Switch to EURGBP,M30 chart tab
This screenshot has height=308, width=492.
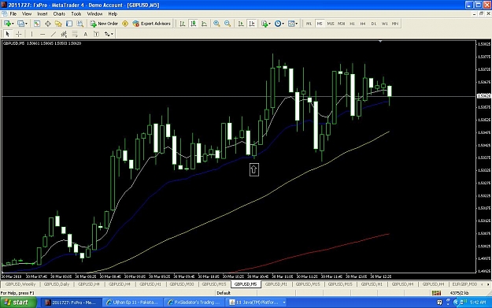click(x=464, y=284)
